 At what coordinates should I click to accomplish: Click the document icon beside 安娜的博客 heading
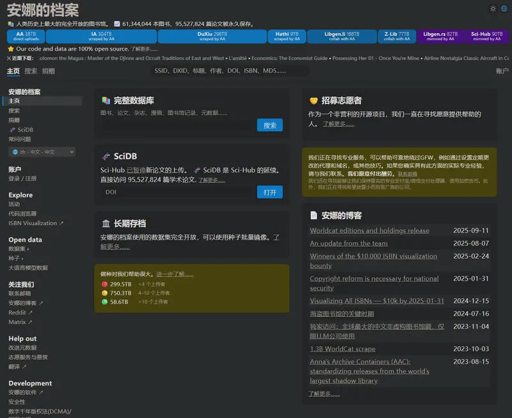pyautogui.click(x=314, y=215)
